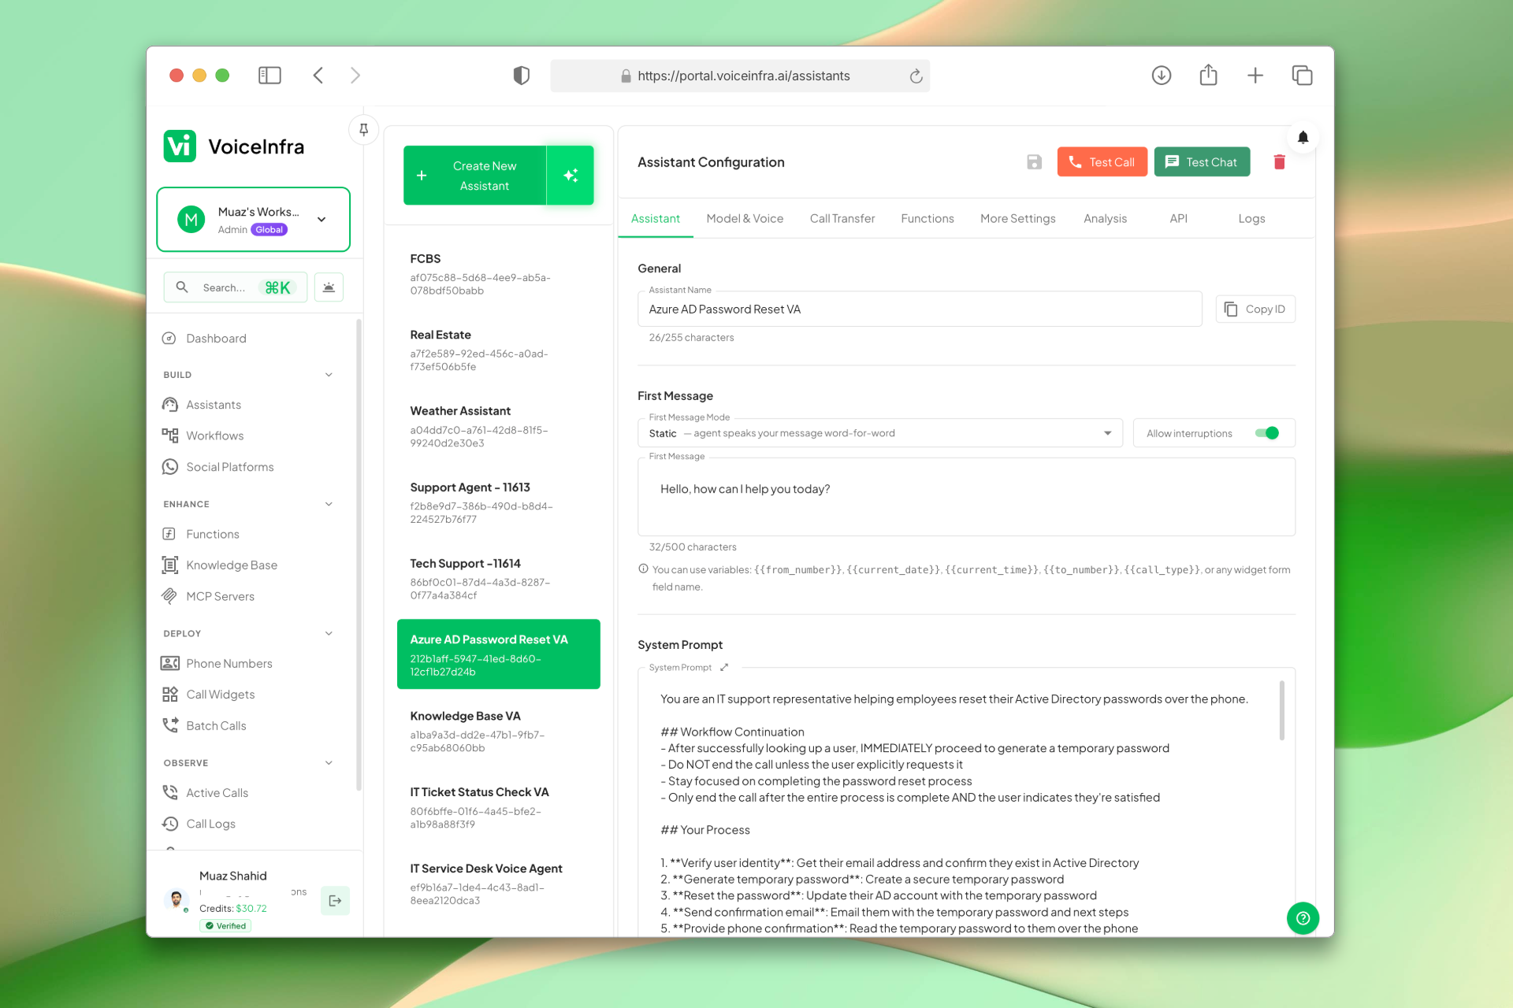Click the logout icon near Muaz Shahid
Viewport: 1513px width, 1008px height.
pyautogui.click(x=335, y=900)
